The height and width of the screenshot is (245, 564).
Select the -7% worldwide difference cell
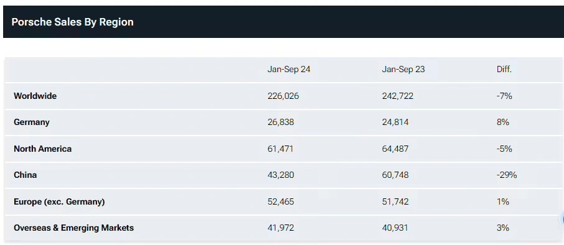pyautogui.click(x=504, y=96)
